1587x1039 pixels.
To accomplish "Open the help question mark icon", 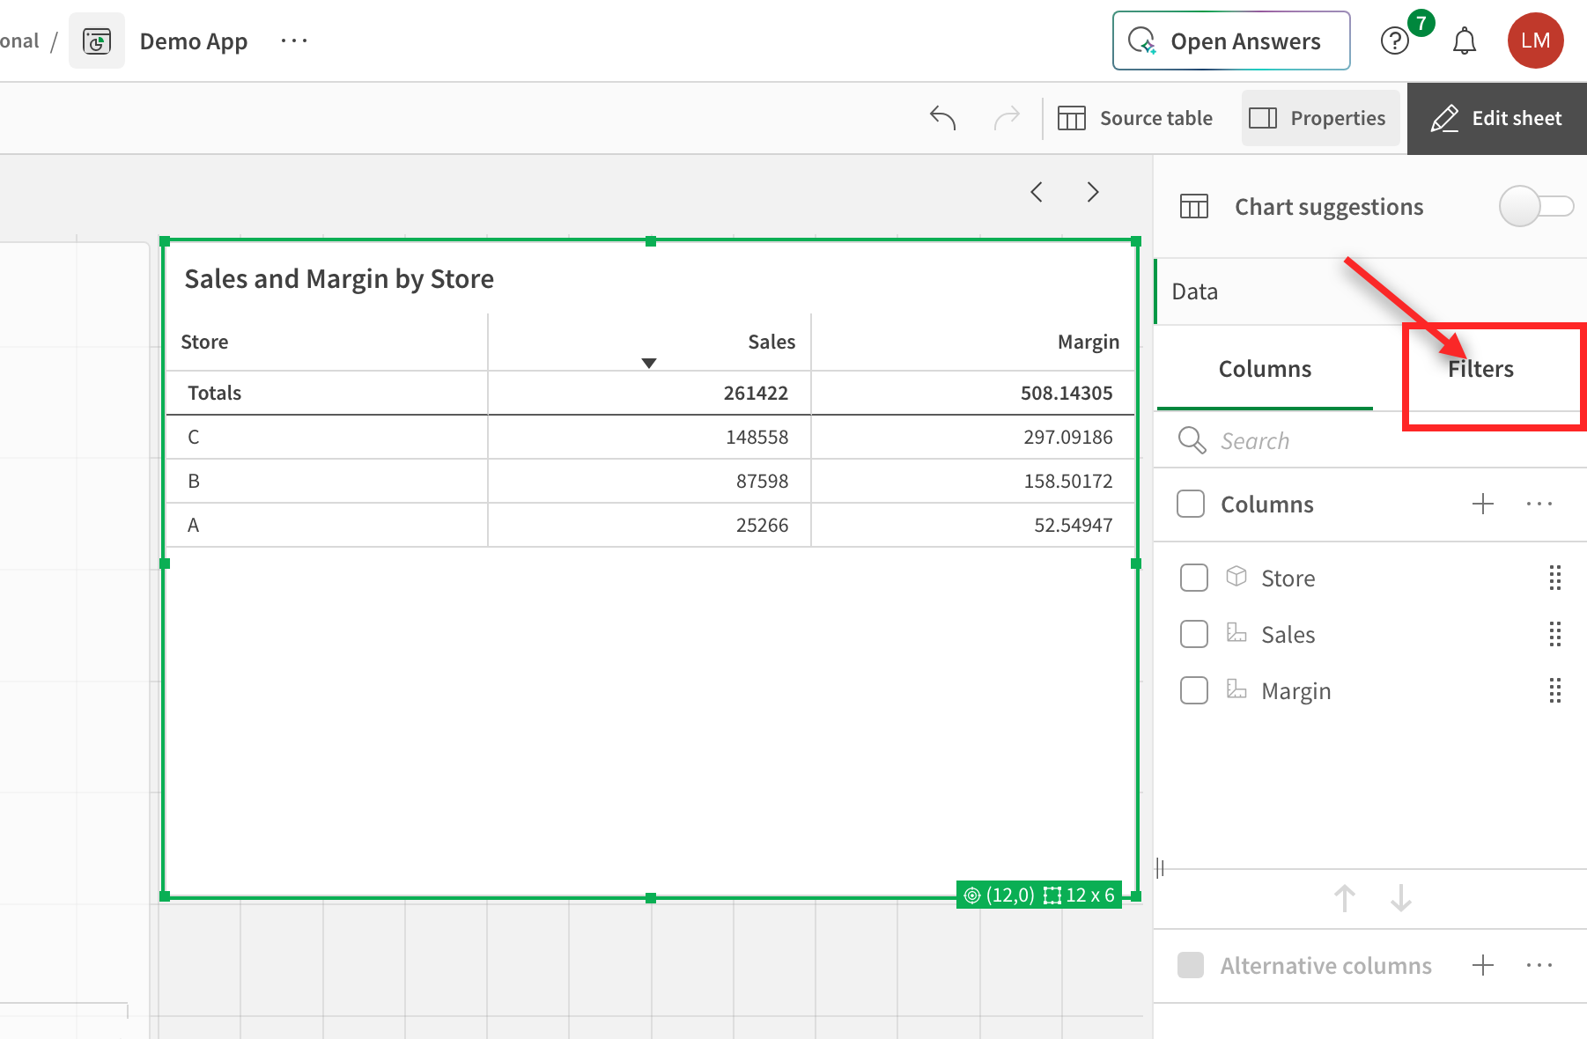I will (1395, 41).
